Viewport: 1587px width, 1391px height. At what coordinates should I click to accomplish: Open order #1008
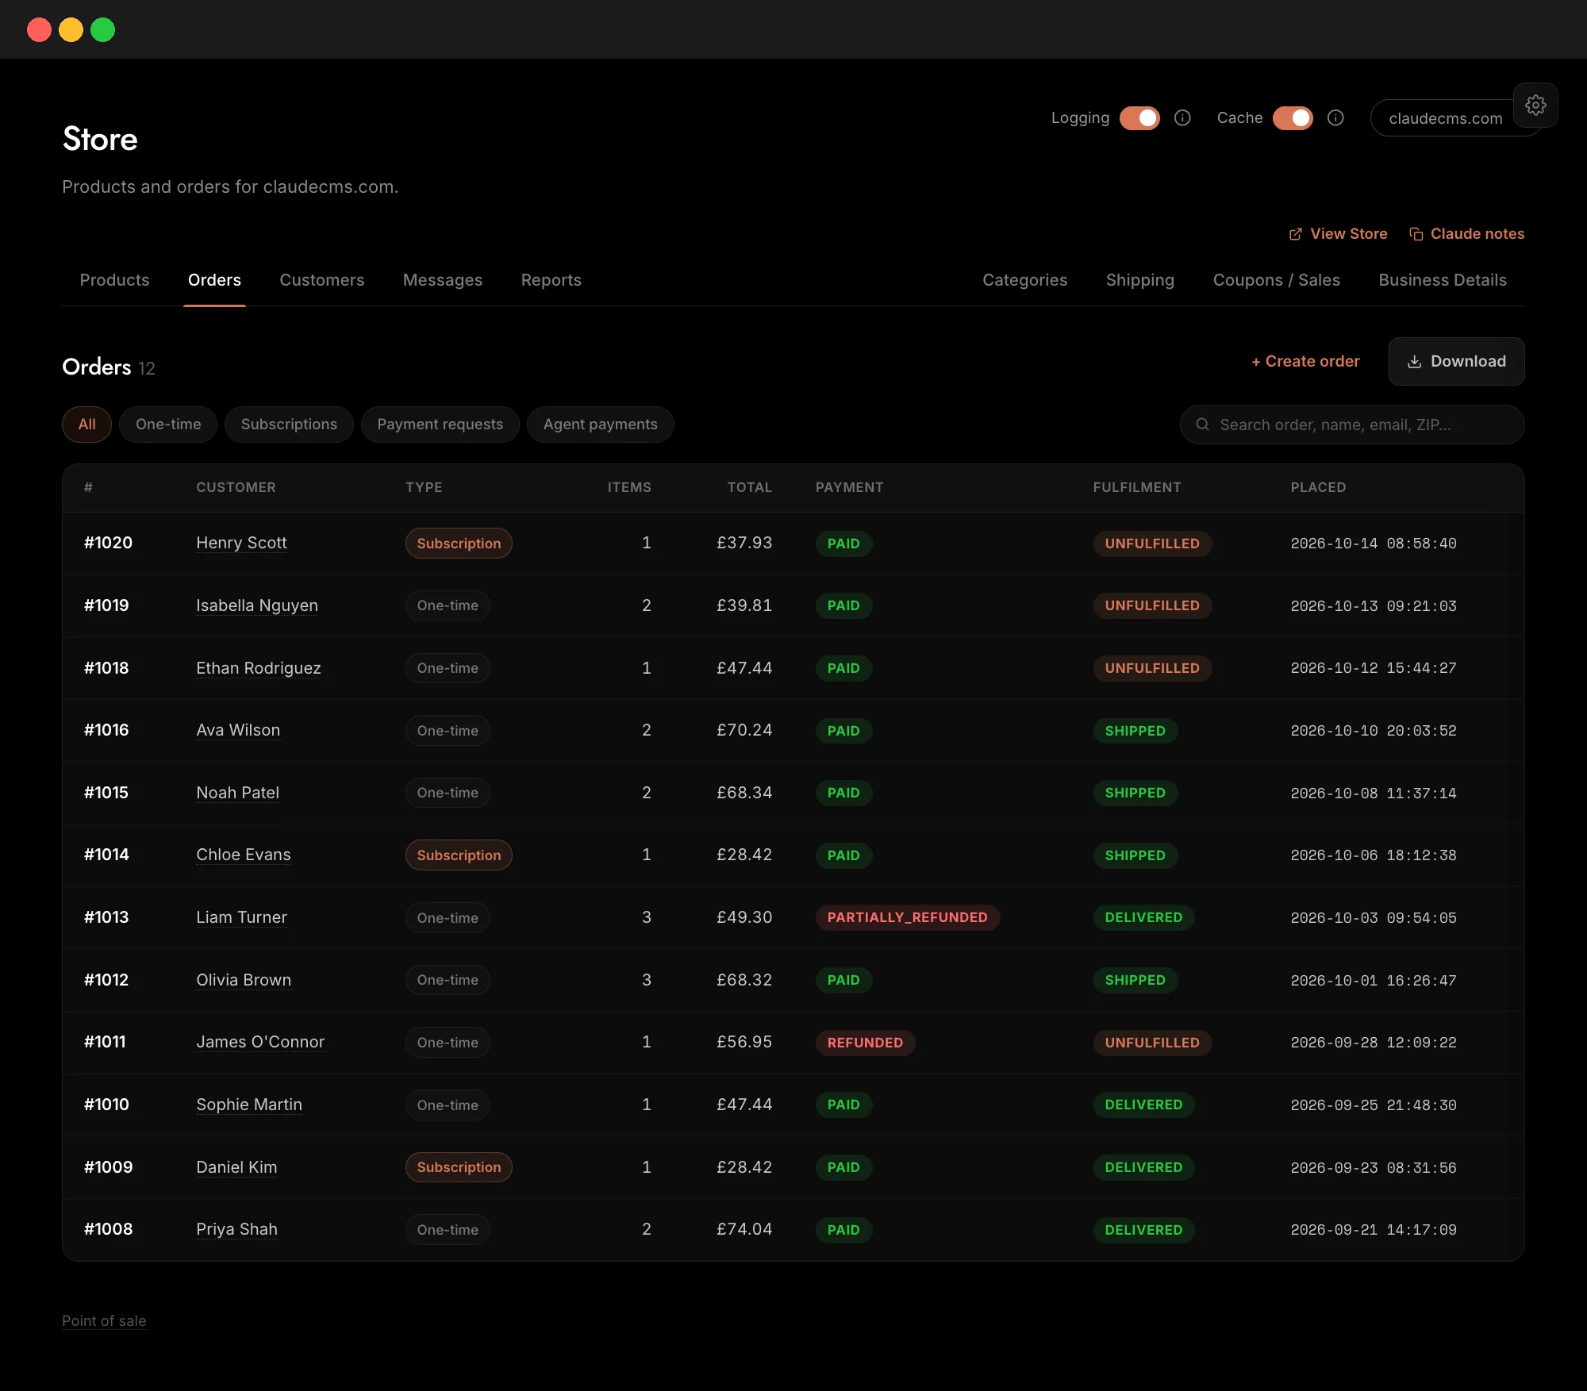pyautogui.click(x=108, y=1229)
